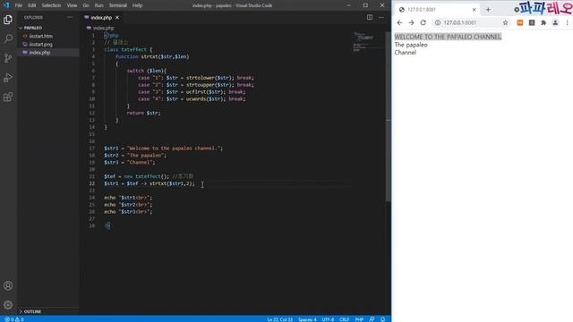The image size is (573, 322).
Task: Go back in the browser
Action: pos(399,22)
